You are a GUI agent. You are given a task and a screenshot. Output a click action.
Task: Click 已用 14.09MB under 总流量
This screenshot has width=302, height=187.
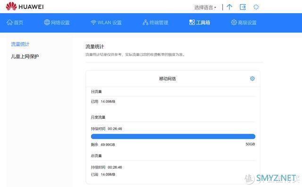103,174
